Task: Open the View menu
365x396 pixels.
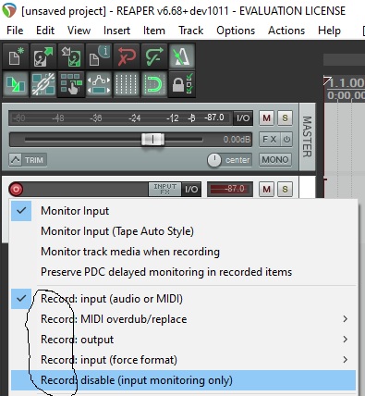Action: pyautogui.click(x=79, y=31)
